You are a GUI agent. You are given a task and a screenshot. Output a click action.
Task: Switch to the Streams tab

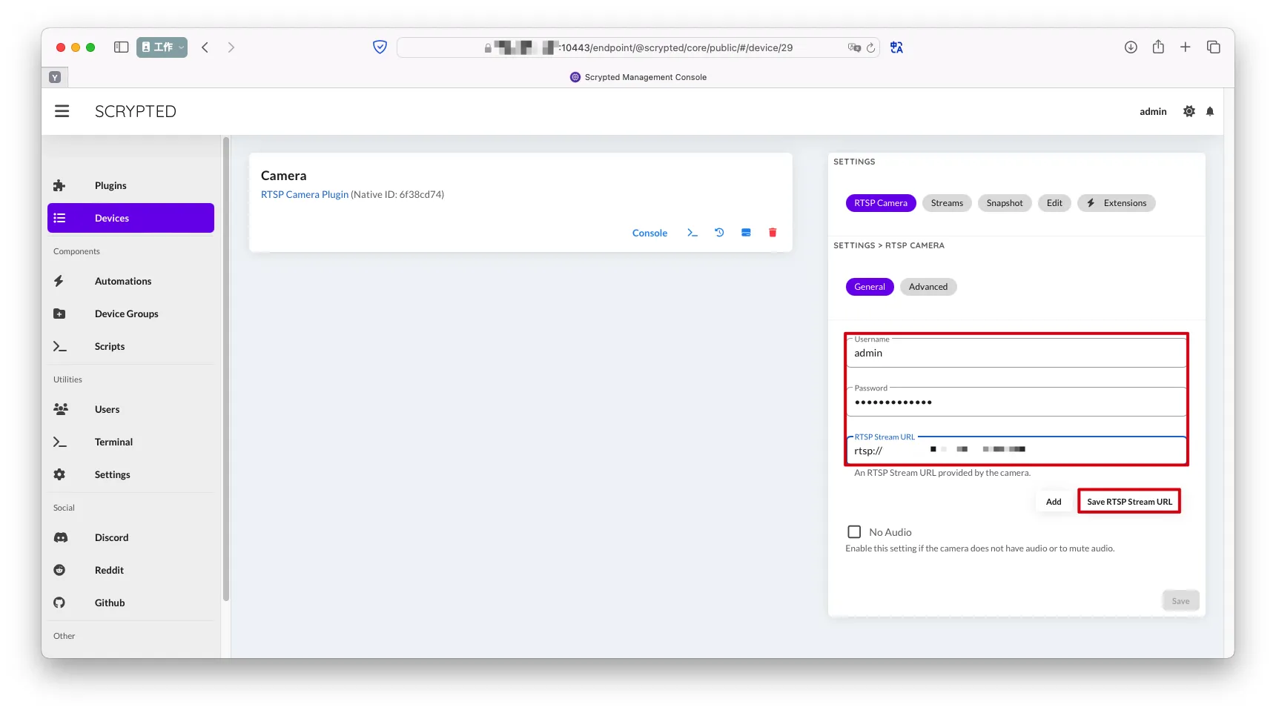click(947, 203)
